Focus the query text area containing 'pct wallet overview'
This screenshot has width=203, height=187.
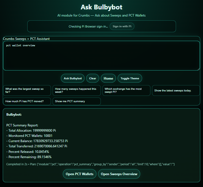pos(101,56)
